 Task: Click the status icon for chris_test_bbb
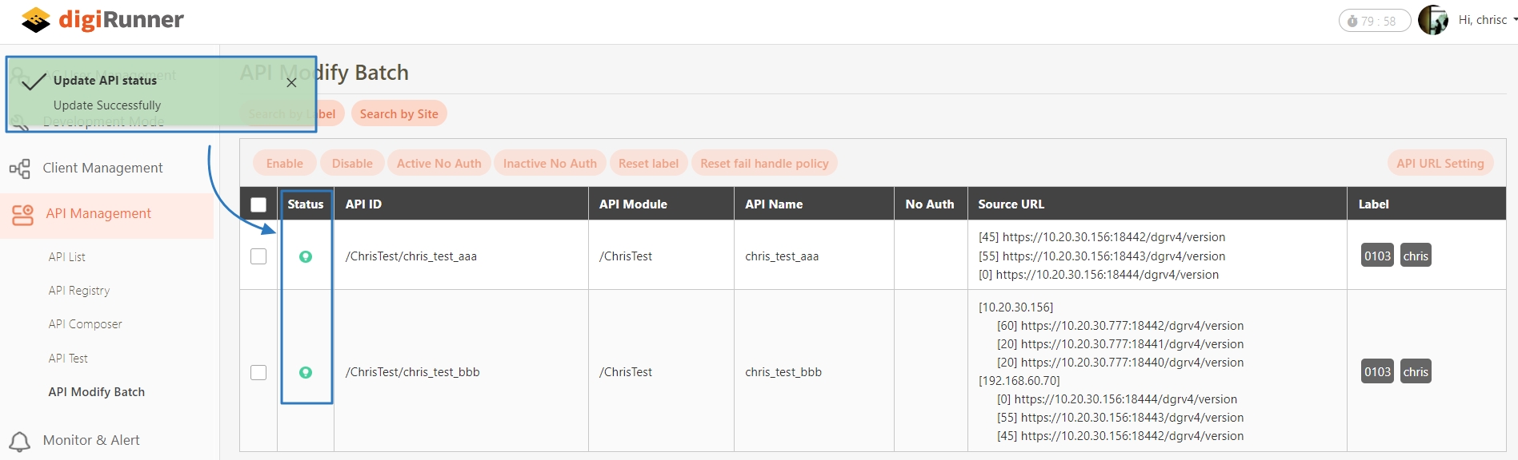[x=306, y=372]
